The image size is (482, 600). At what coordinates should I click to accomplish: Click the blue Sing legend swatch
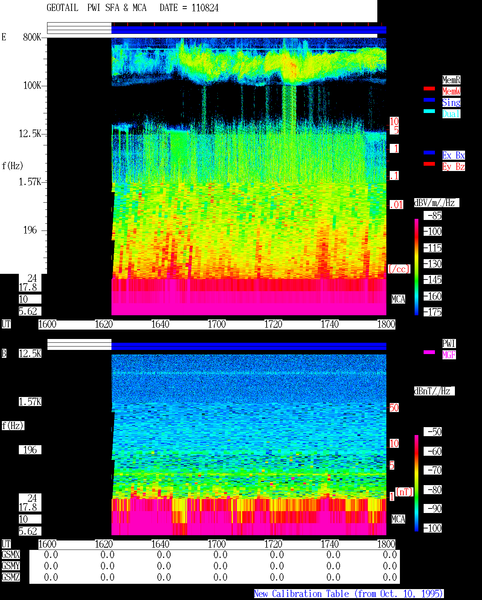pos(429,100)
